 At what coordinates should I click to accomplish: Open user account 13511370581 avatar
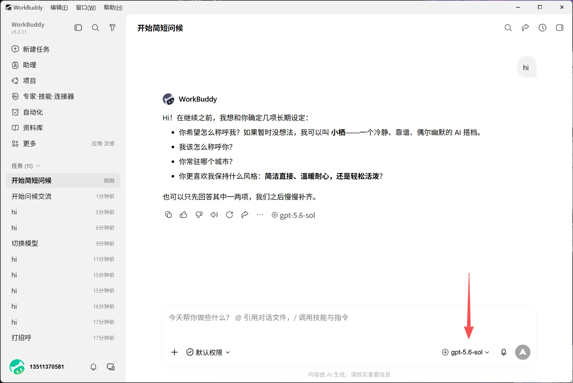coord(17,367)
